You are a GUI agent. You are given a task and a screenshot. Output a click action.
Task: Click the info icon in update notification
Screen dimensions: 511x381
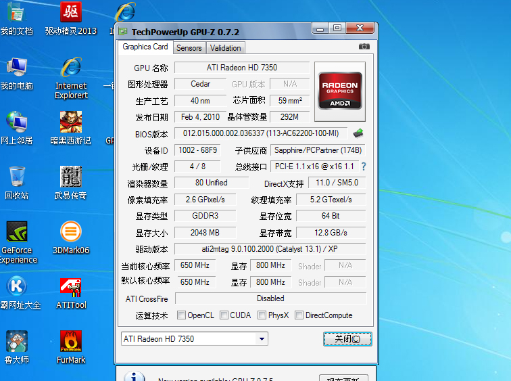[x=135, y=377]
